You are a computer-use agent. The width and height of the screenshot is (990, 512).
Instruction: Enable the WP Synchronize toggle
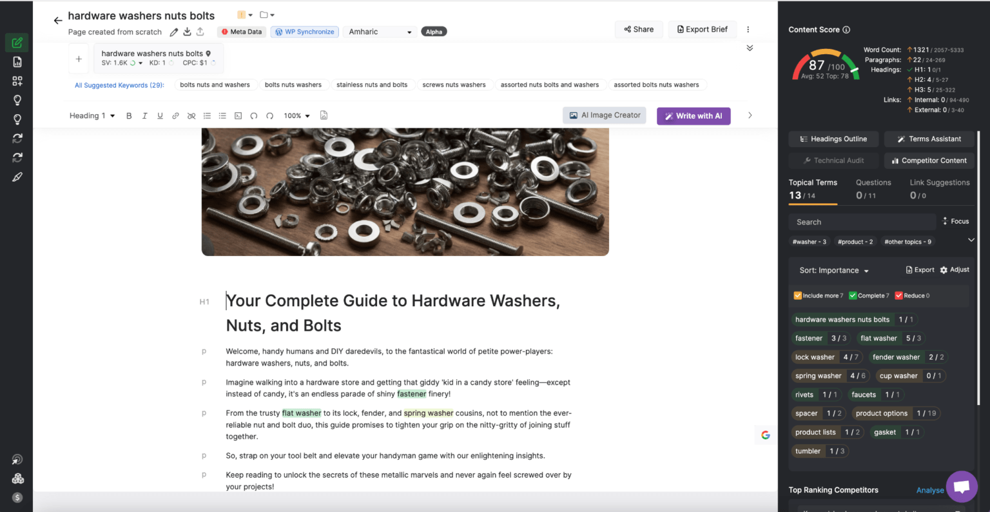304,31
